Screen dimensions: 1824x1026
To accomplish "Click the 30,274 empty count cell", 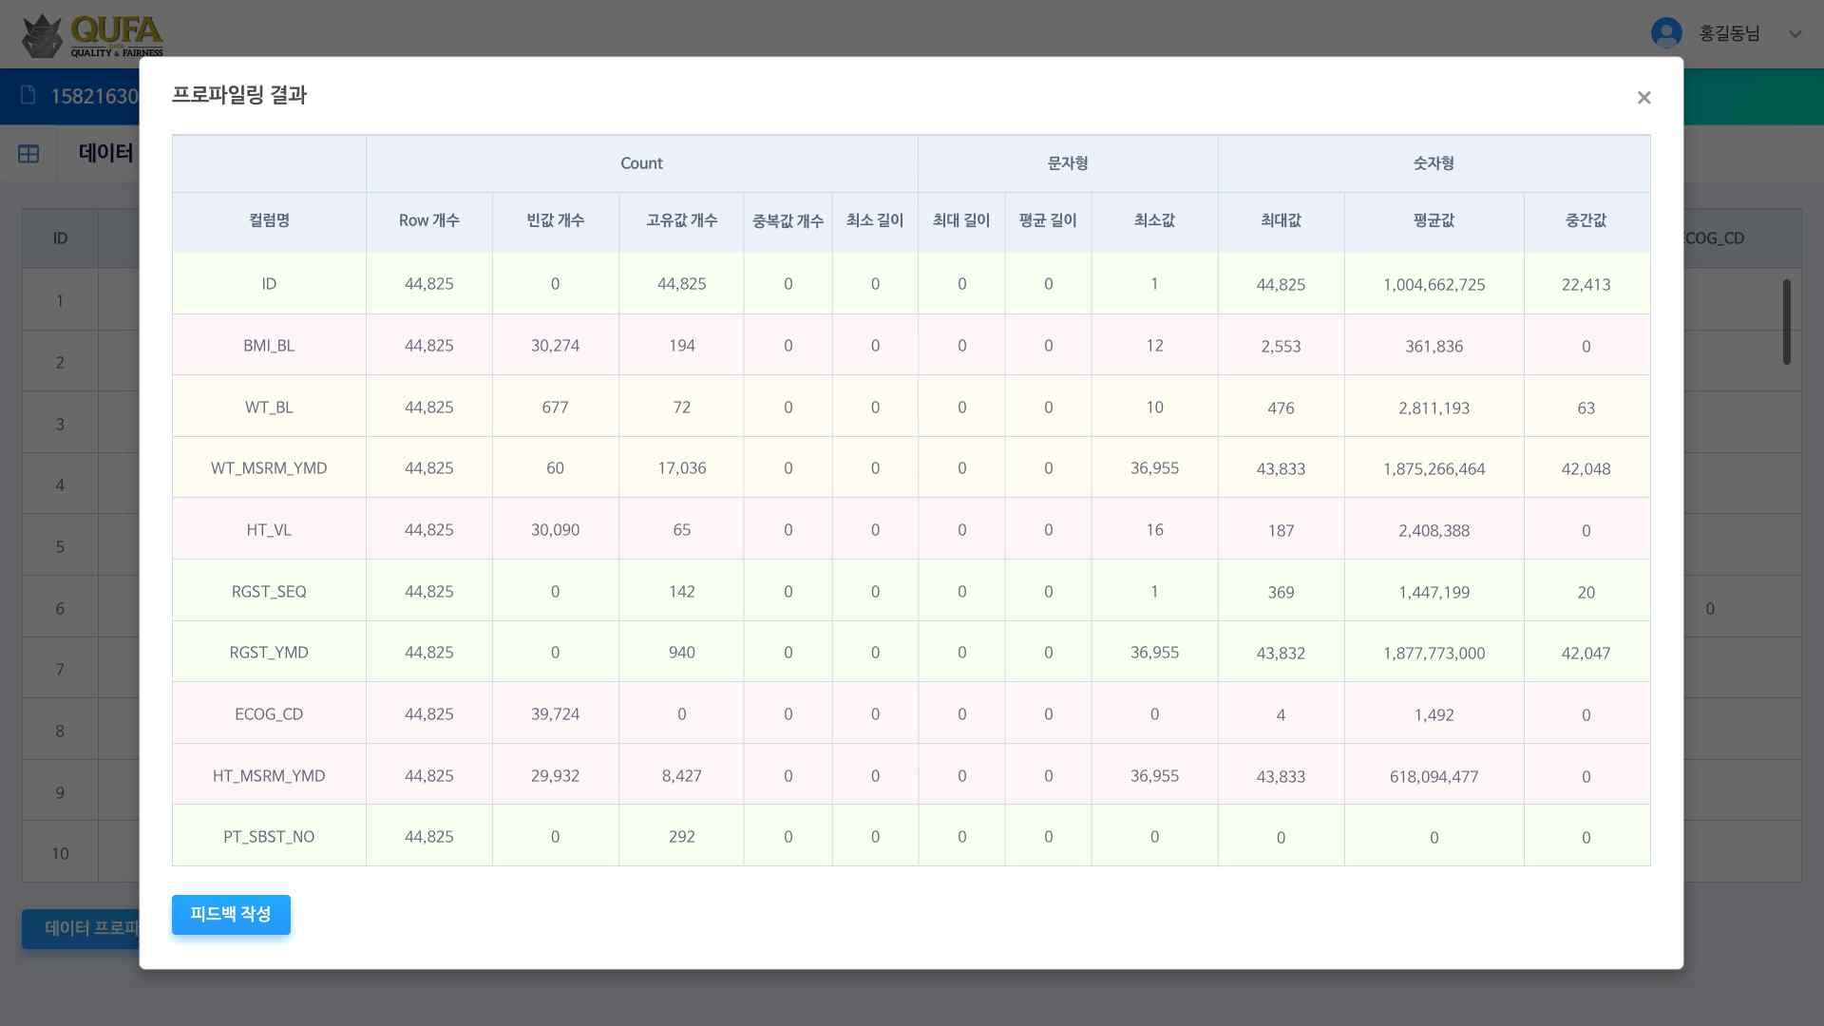I will [x=555, y=346].
